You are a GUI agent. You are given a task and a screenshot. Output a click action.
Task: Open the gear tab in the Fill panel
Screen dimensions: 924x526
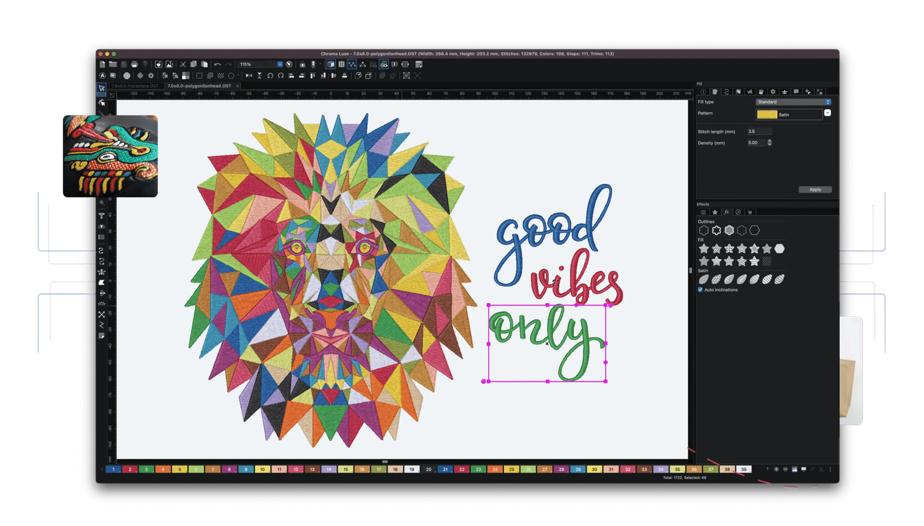773,92
